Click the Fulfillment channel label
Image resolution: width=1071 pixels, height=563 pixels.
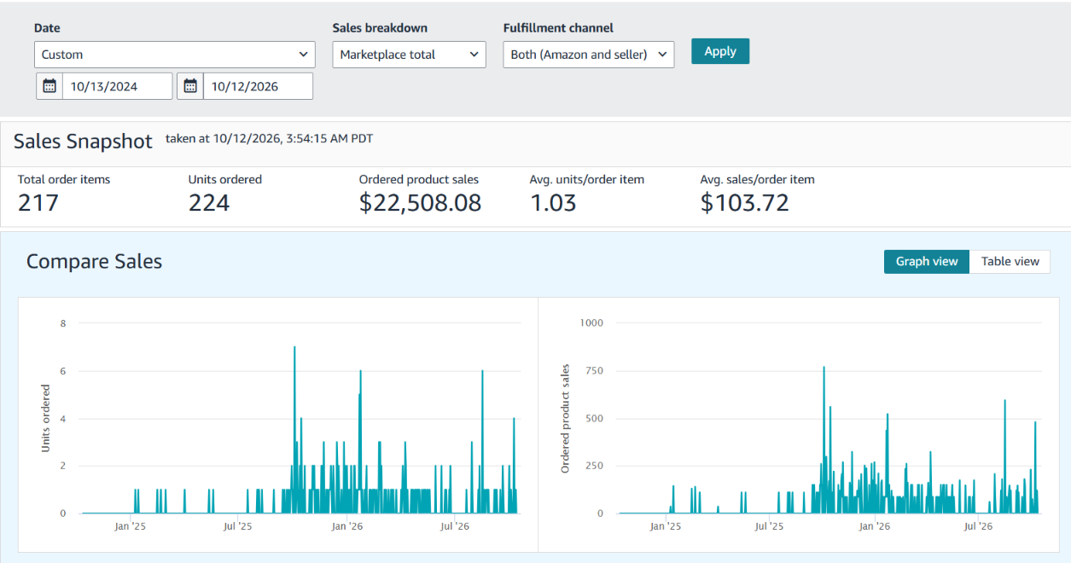click(x=558, y=28)
